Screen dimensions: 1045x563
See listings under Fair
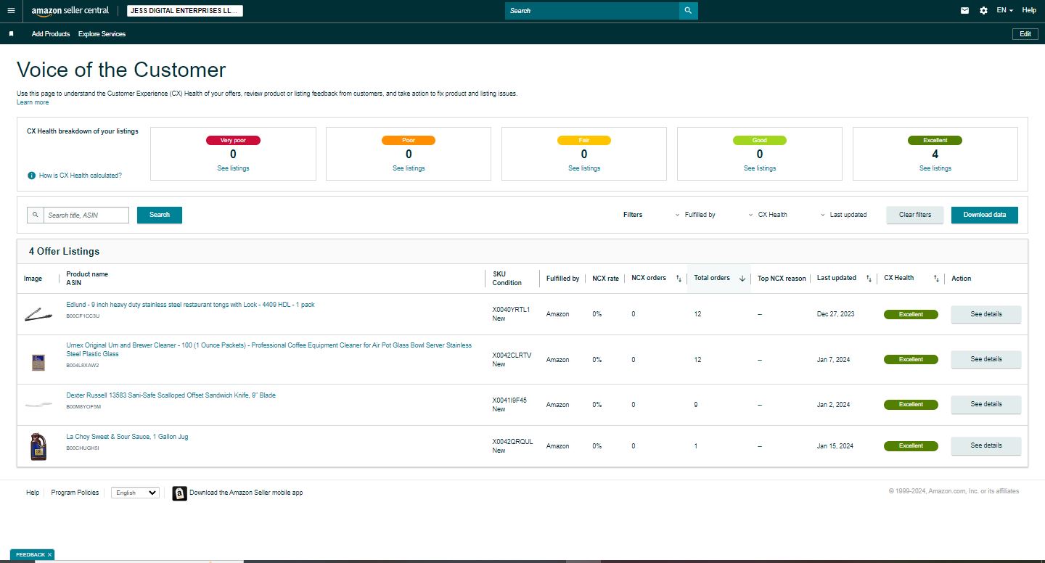[584, 168]
